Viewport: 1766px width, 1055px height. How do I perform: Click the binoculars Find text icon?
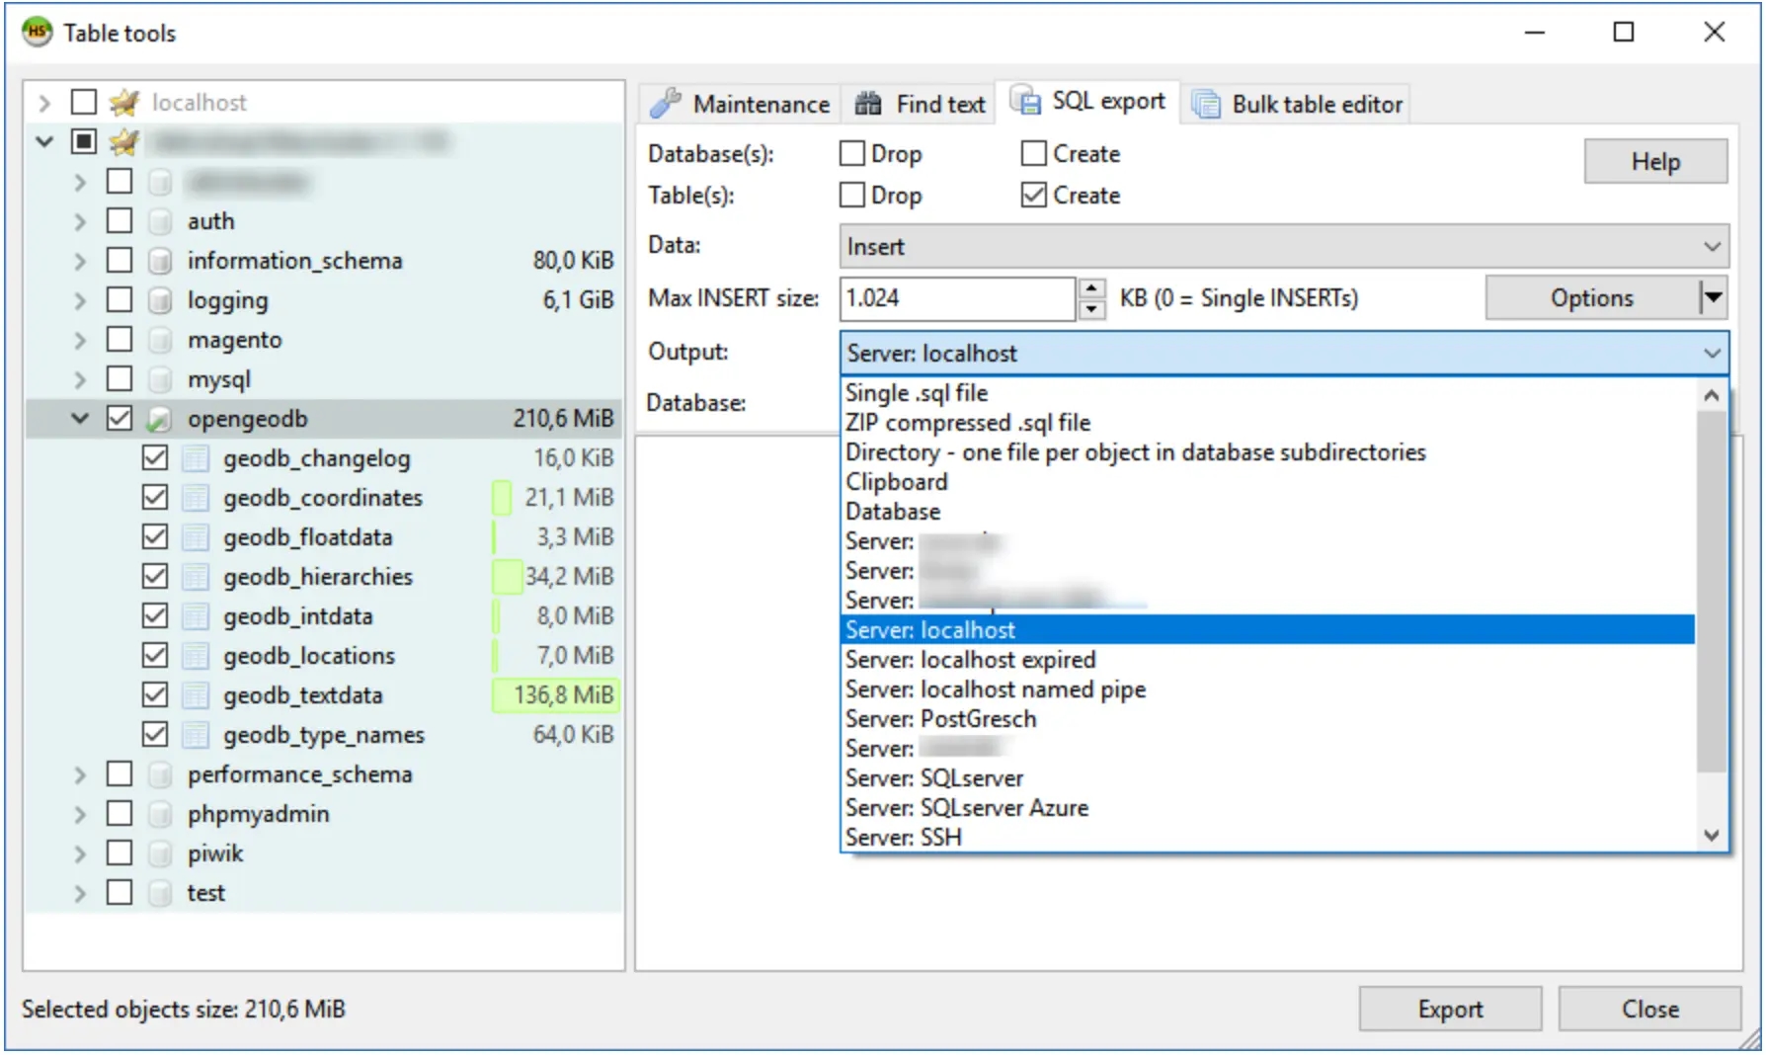click(x=868, y=104)
